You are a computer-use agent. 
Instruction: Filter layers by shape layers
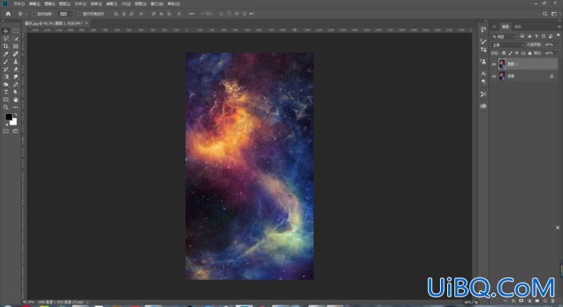click(544, 36)
